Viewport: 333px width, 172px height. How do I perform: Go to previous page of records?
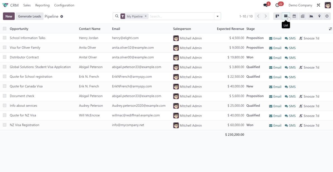[x=258, y=16]
